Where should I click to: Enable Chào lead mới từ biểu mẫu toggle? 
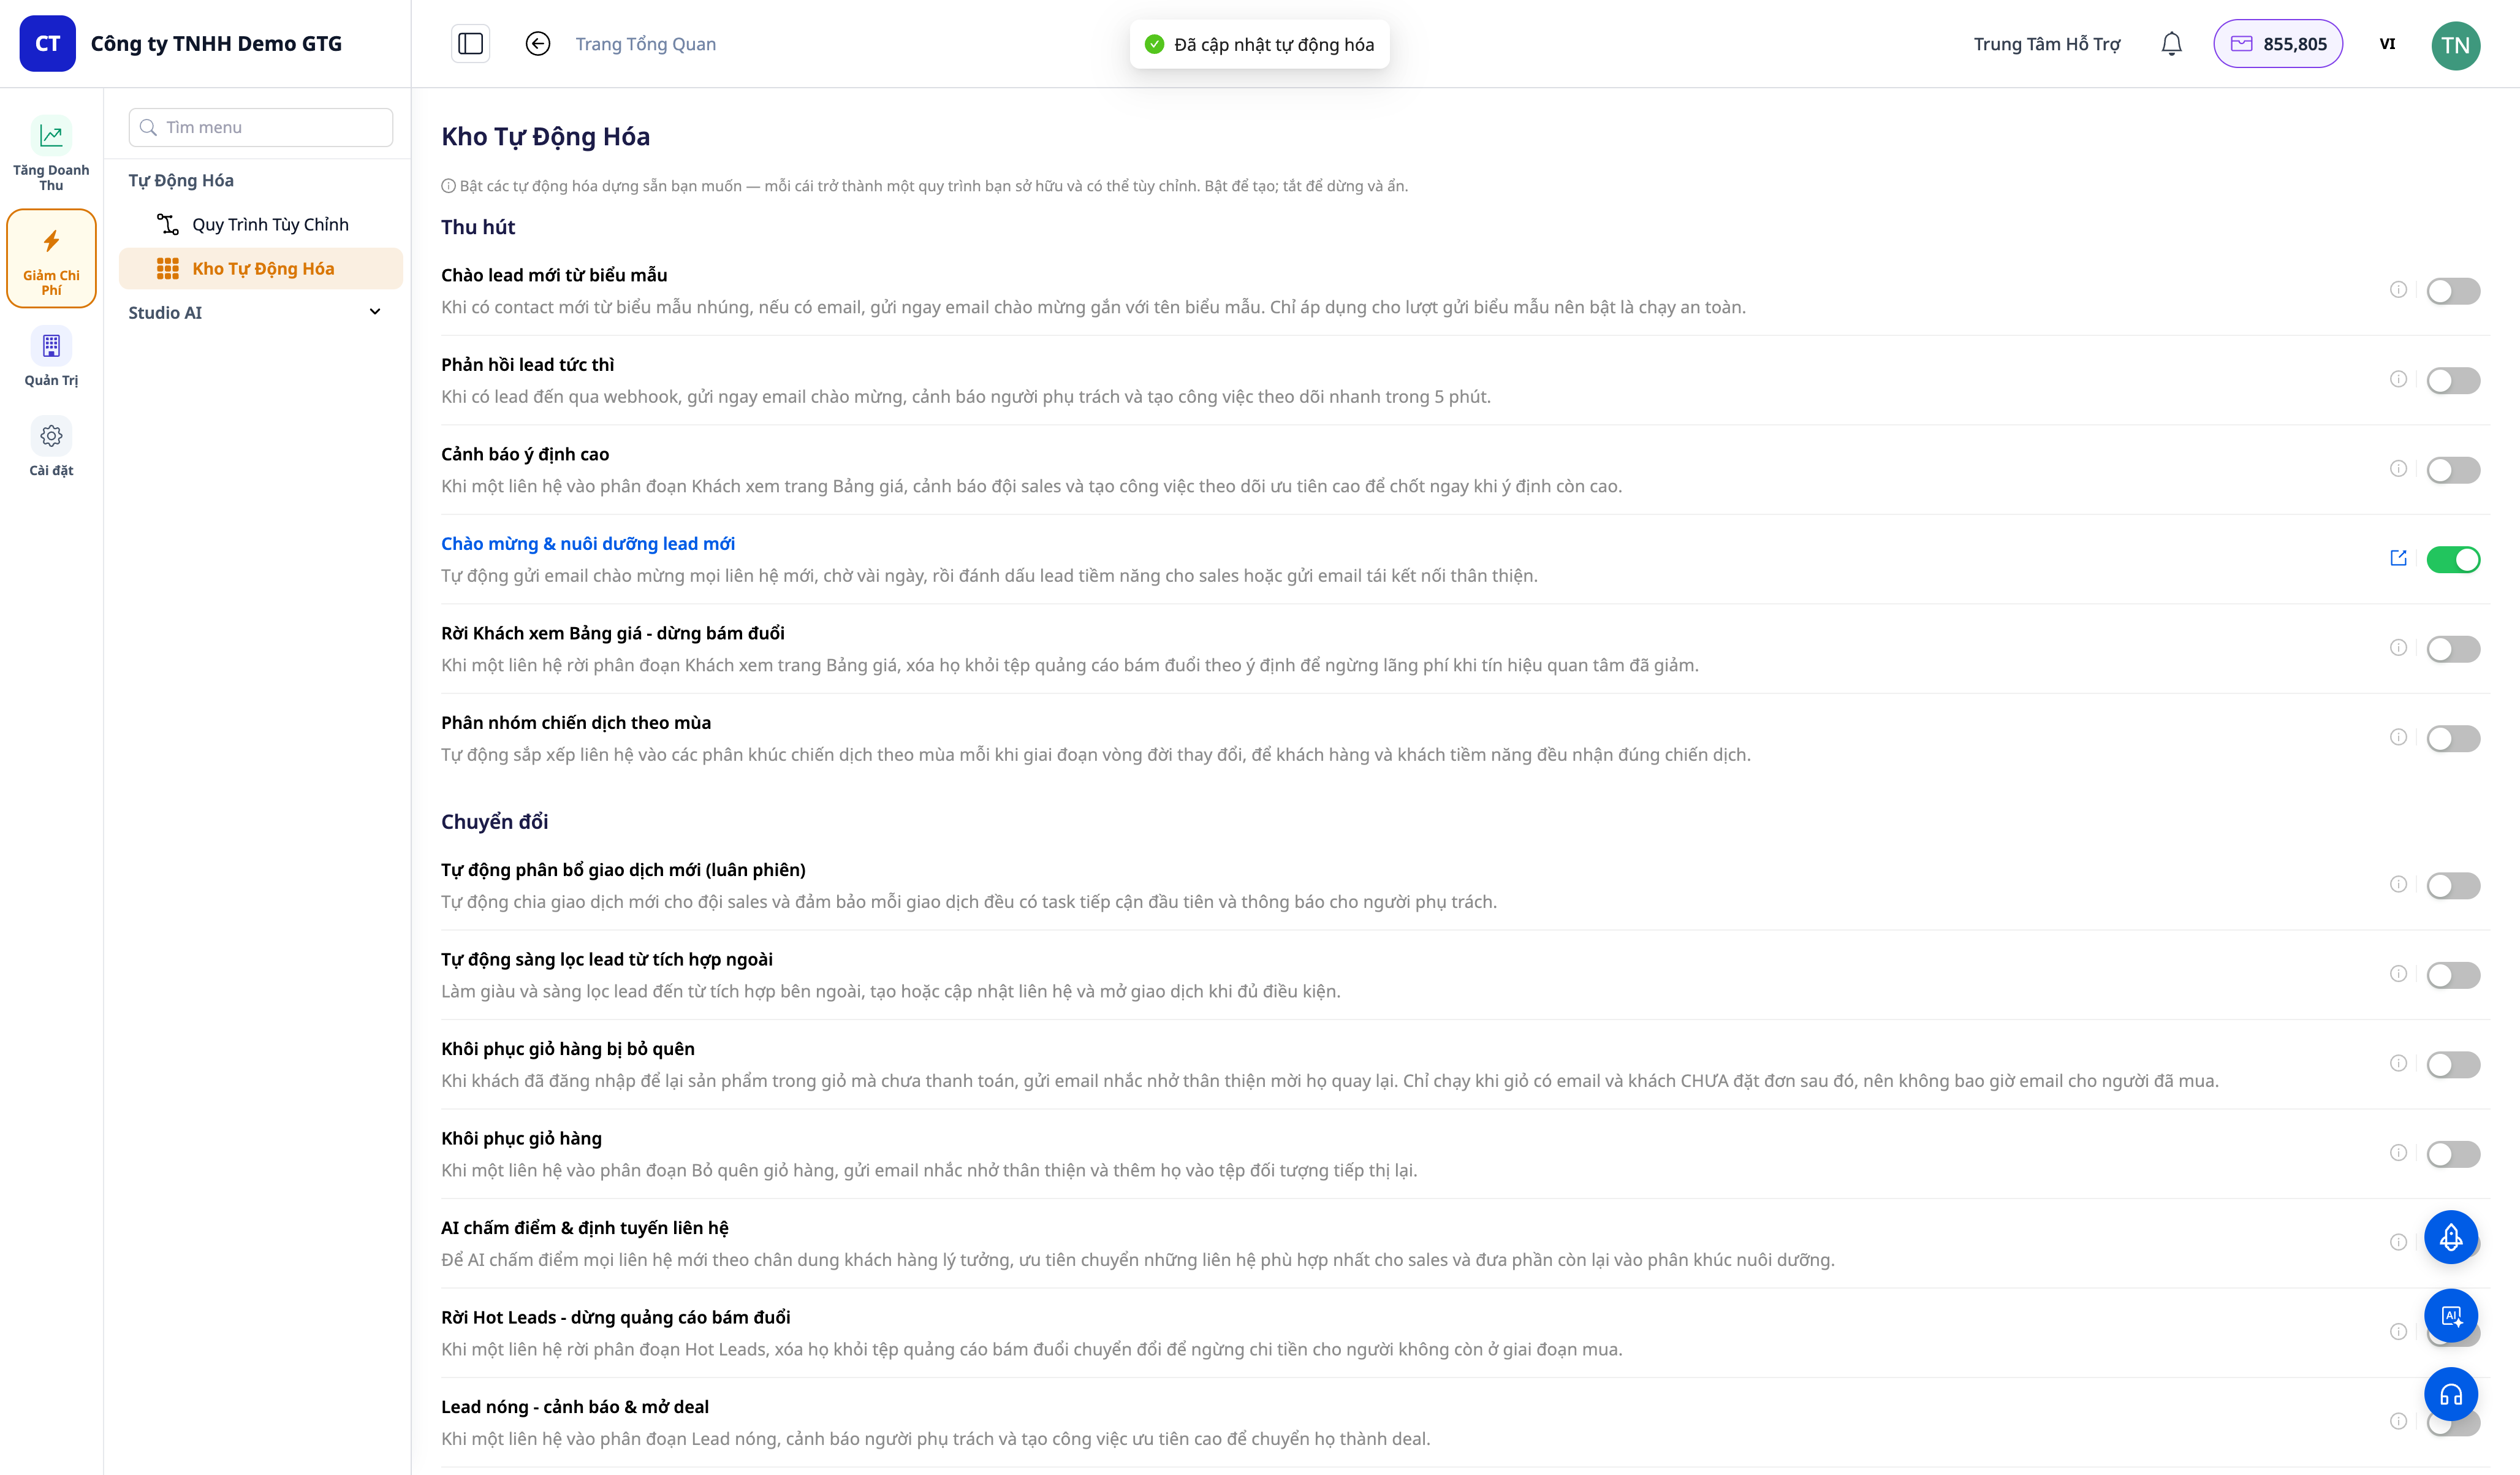coord(2453,291)
